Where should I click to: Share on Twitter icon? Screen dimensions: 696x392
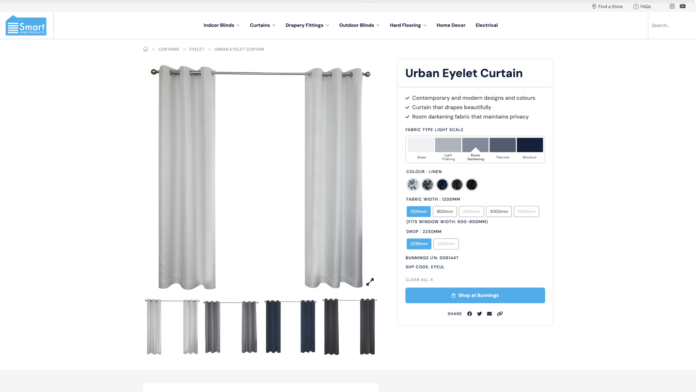[479, 314]
